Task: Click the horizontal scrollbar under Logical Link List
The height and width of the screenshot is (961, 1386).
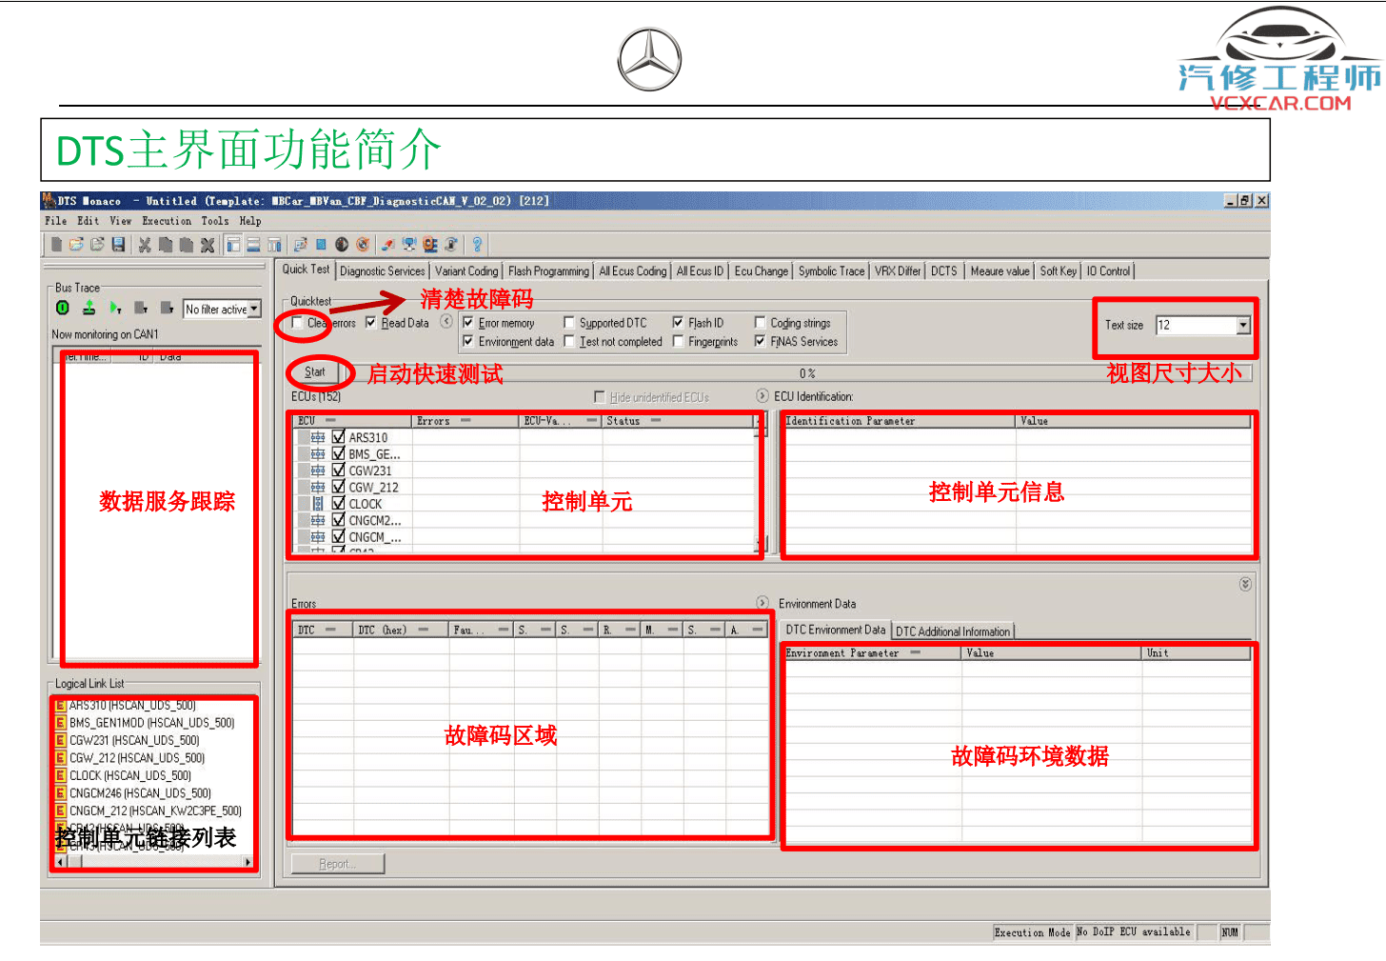Action: pos(152,860)
